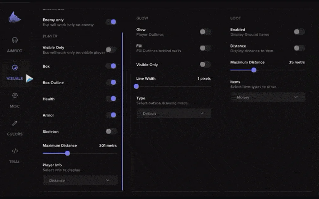This screenshot has width=319, height=199.
Task: Click the purple shark logo icon
Action: (x=14, y=17)
